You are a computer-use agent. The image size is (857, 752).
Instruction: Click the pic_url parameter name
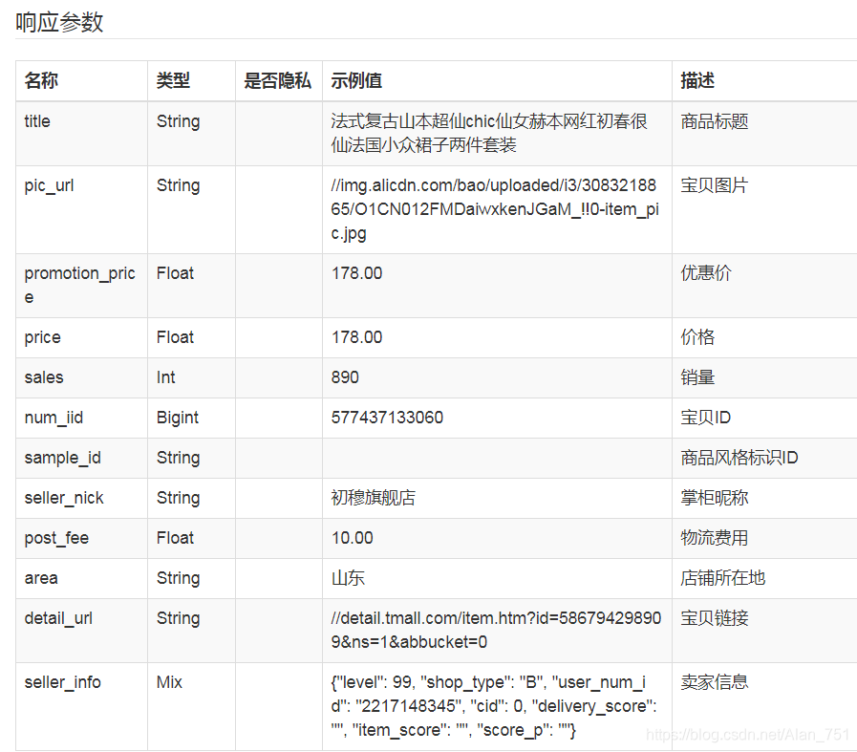coord(49,185)
